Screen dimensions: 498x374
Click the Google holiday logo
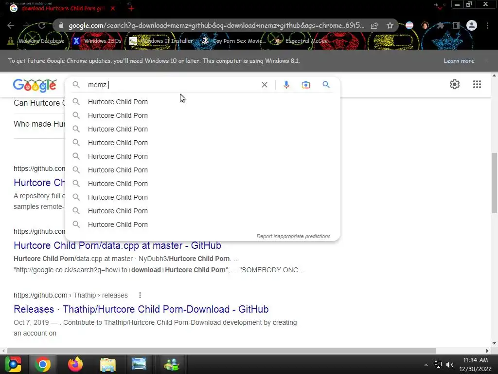pos(35,85)
